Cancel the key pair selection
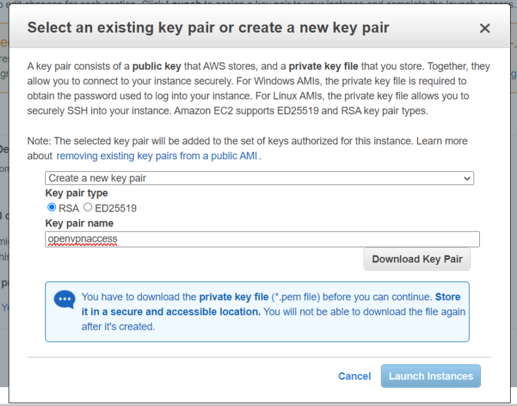The height and width of the screenshot is (406, 517). pyautogui.click(x=354, y=376)
